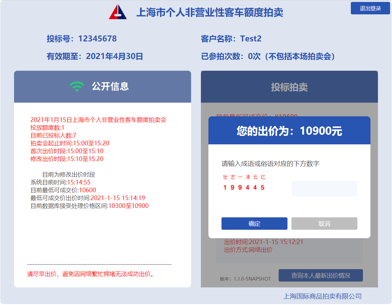This screenshot has width=392, height=305.
Task: Click the 退出登录 logout button
Action: pos(370,8)
